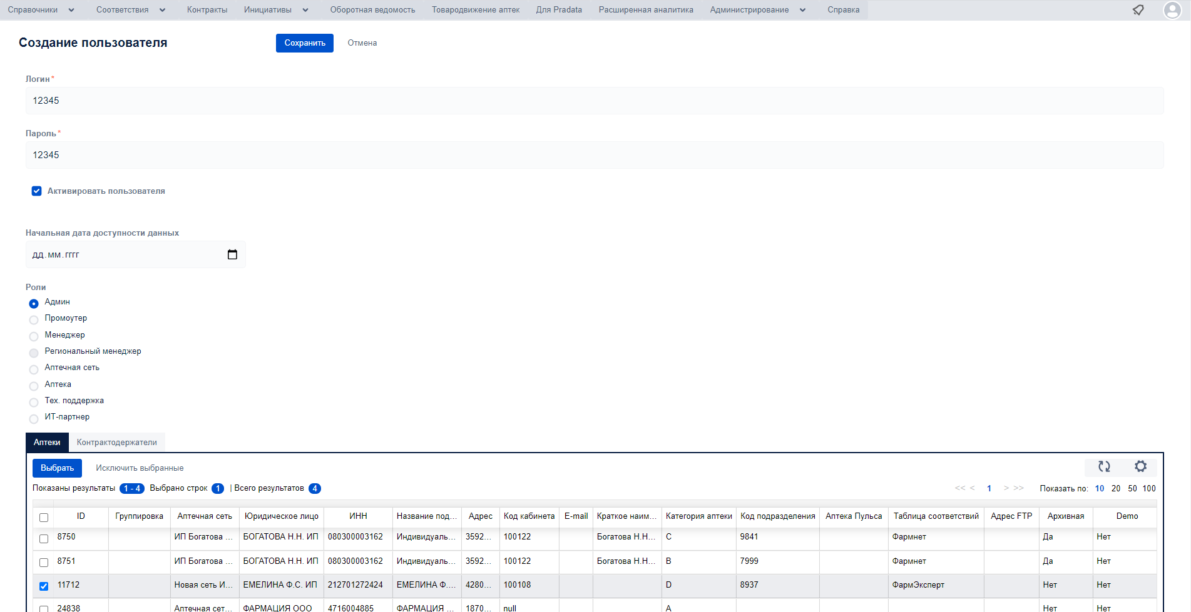
Task: Open table settings gear icon
Action: coord(1140,466)
